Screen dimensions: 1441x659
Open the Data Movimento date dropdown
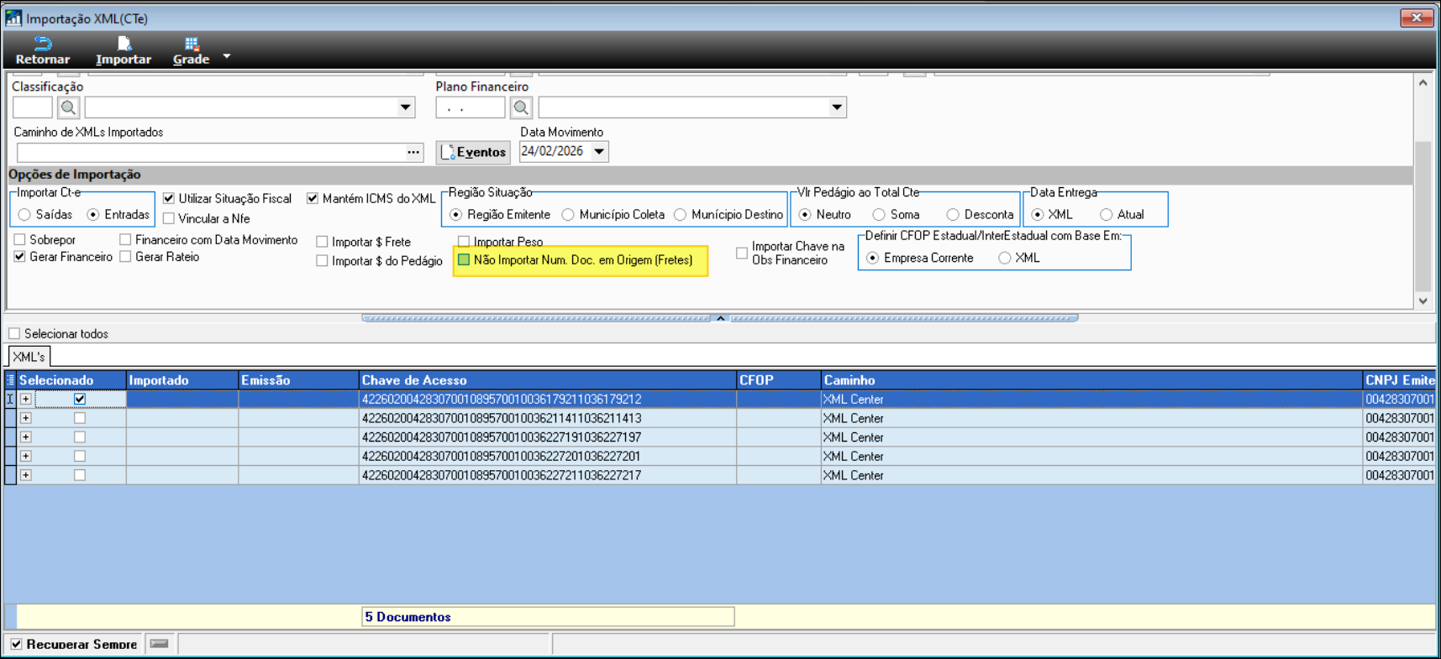coord(599,152)
